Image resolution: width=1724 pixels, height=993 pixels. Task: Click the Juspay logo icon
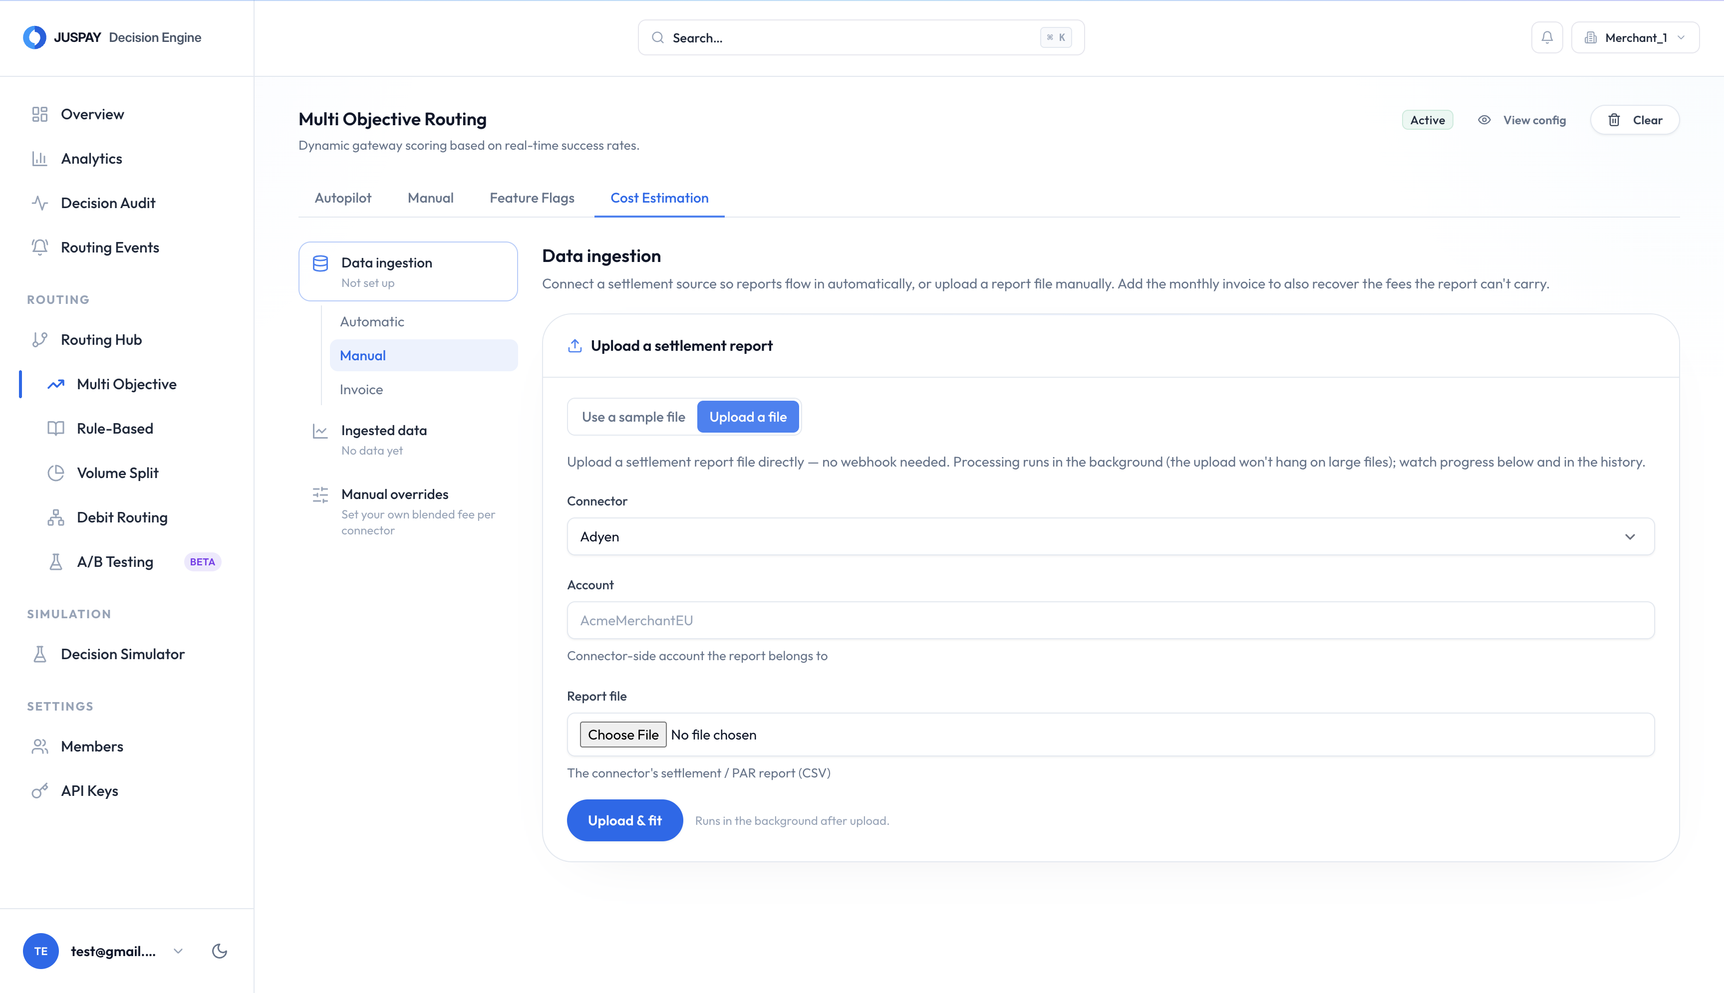click(34, 37)
